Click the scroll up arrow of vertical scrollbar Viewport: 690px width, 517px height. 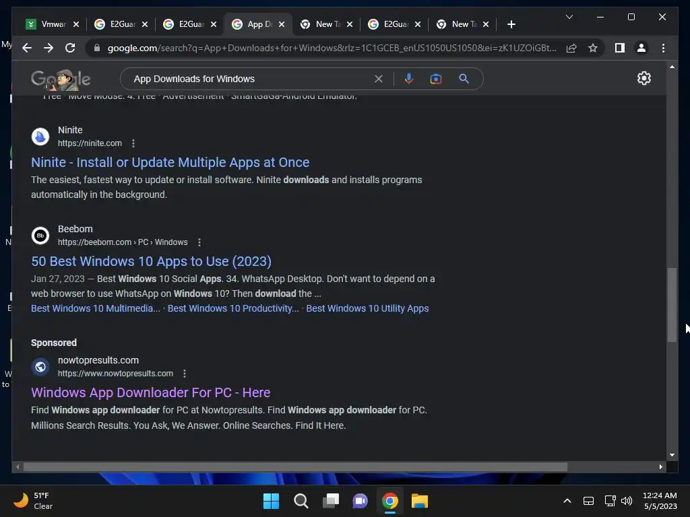point(672,67)
